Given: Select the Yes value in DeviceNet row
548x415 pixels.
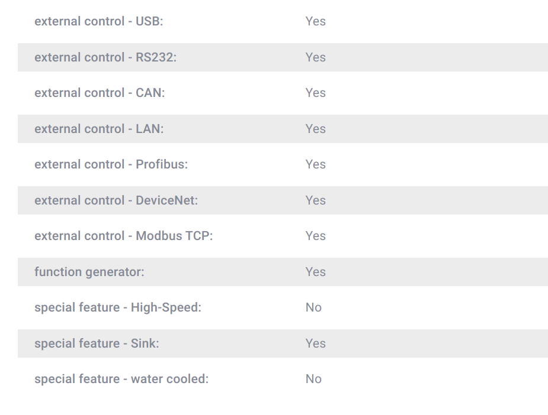Looking at the screenshot, I should click(x=316, y=200).
